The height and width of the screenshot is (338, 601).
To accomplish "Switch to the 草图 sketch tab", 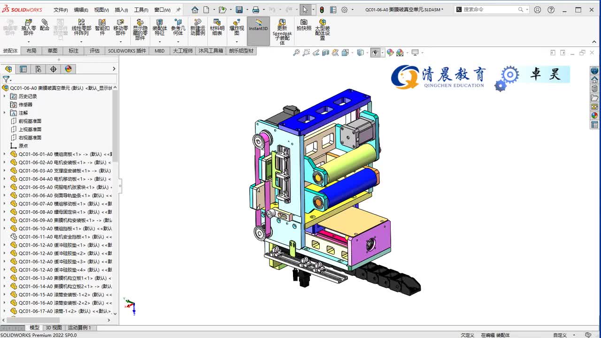I will pyautogui.click(x=52, y=51).
